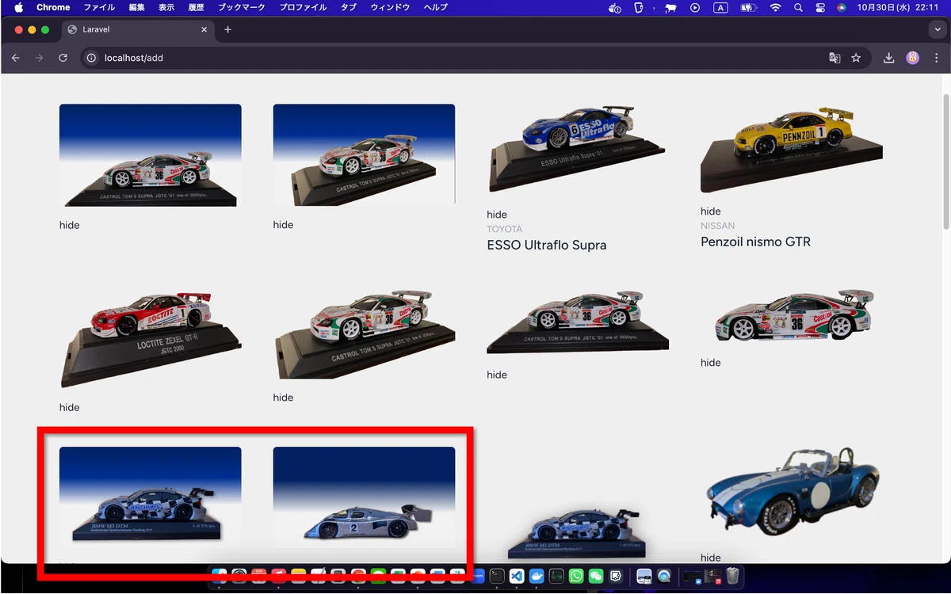Viewport: 951px width, 594px height.
Task: Open a new tab with plus button
Action: click(x=227, y=29)
